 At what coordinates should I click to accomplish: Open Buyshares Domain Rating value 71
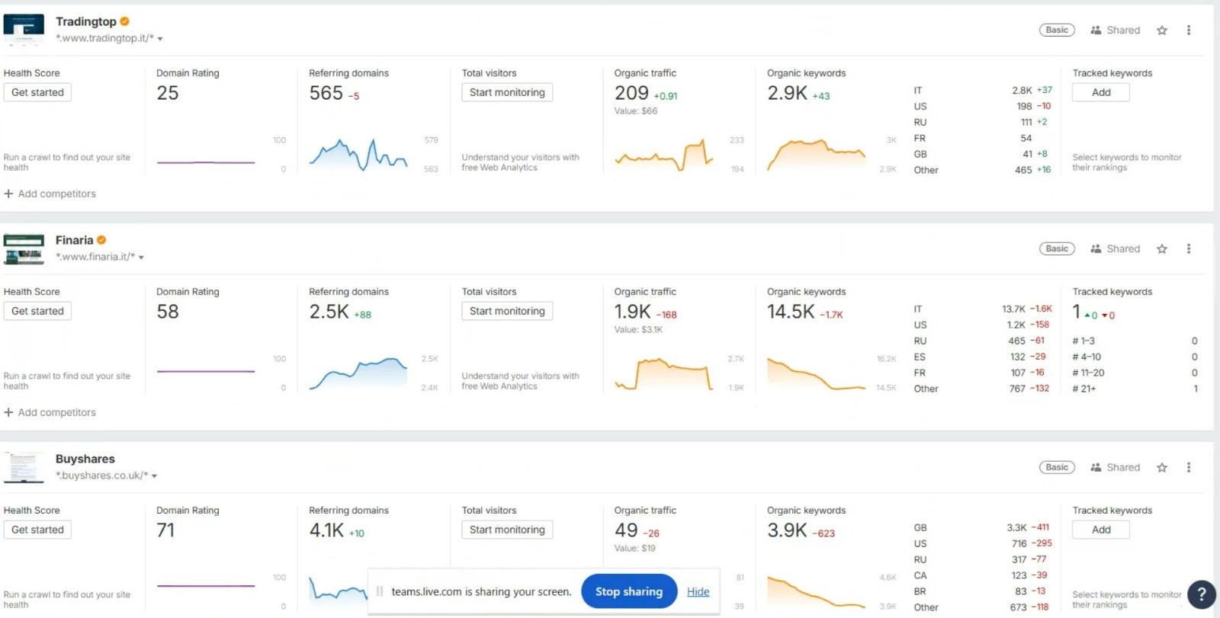166,530
